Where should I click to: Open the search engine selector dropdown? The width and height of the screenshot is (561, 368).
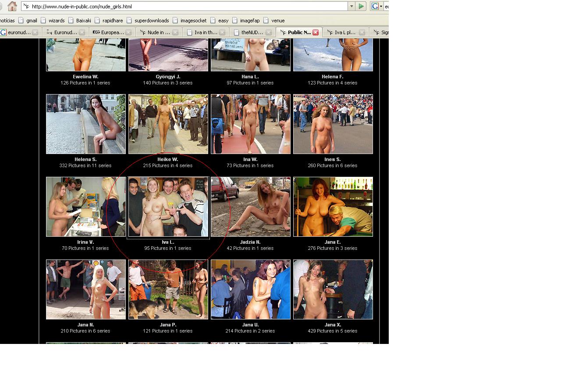click(381, 6)
